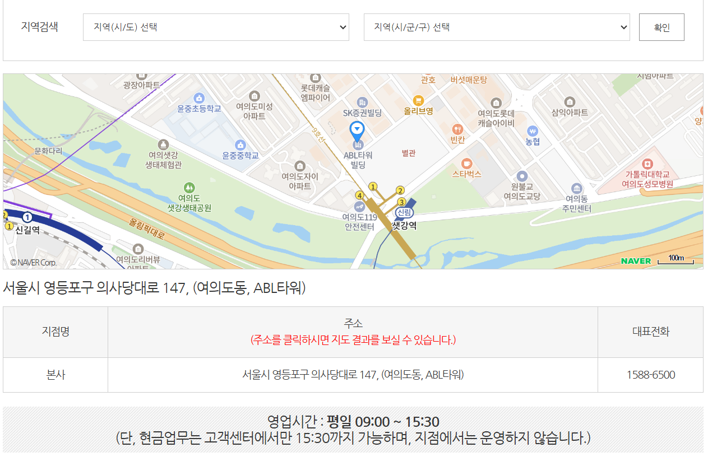The width and height of the screenshot is (717, 466).
Task: Click the 여의도롯데캐슬아이비 building icon
Action: 496,103
